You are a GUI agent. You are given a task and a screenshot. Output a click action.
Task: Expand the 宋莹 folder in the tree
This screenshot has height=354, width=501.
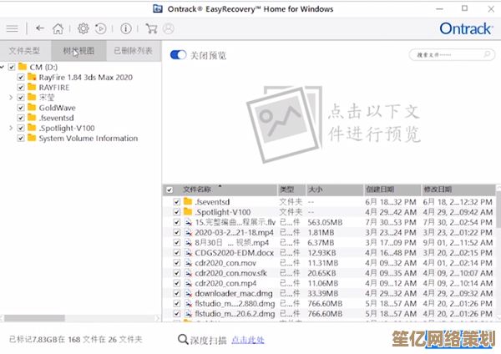pos(11,97)
